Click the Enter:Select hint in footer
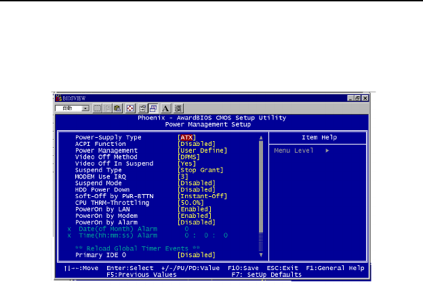Viewport: 423px width, 285px height. click(129, 268)
